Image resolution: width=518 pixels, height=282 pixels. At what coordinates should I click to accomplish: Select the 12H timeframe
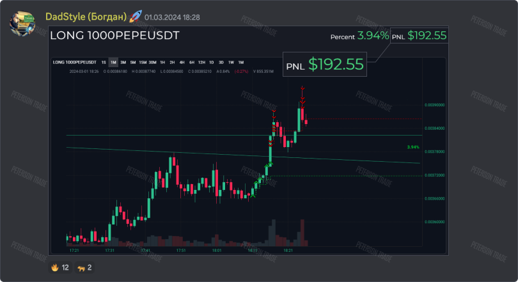point(201,62)
